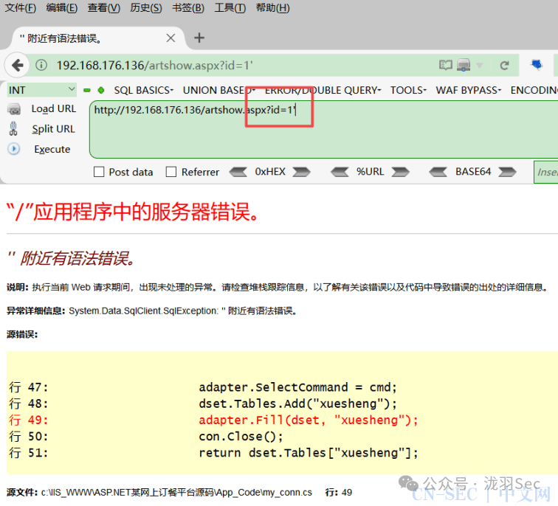Enable the Post data checkbox
The width and height of the screenshot is (558, 506).
pos(99,172)
